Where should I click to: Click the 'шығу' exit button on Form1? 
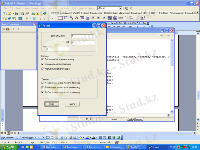pyautogui.click(x=72, y=104)
